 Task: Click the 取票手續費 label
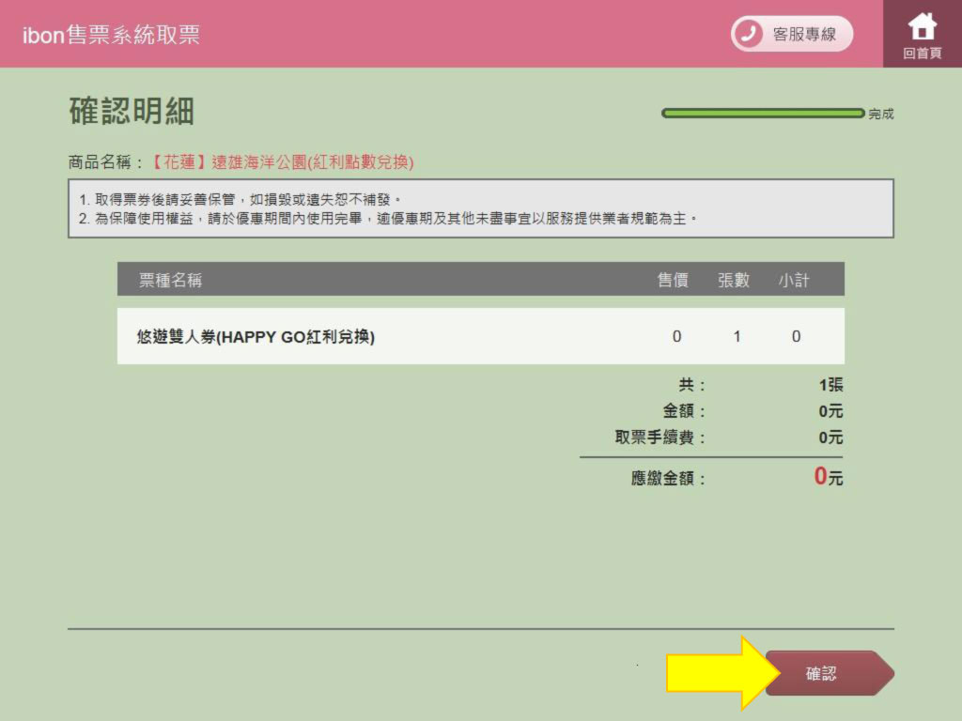(x=660, y=437)
